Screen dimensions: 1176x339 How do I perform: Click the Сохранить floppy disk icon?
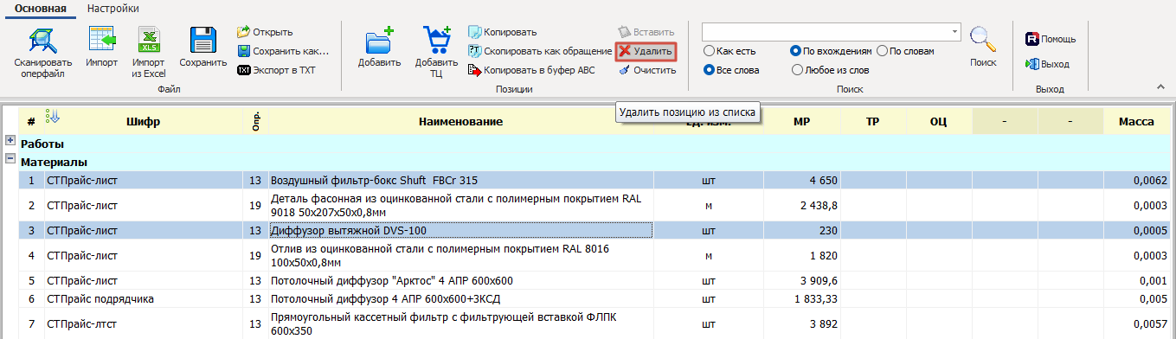[x=202, y=40]
